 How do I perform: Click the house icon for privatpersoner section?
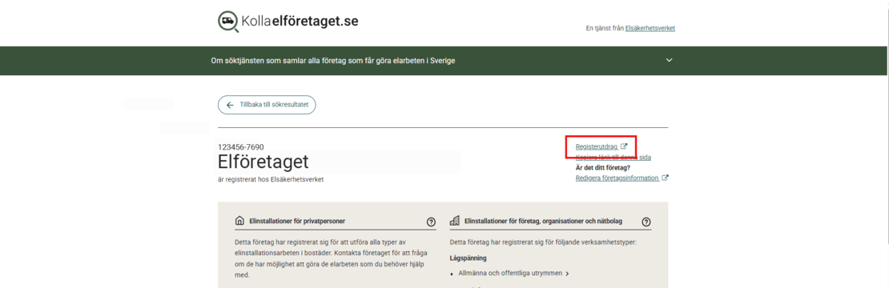click(239, 222)
